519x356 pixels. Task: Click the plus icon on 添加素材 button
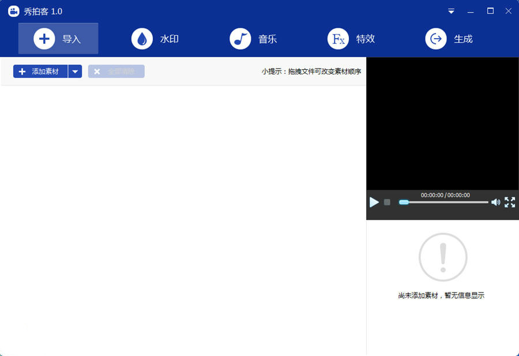pyautogui.click(x=23, y=72)
